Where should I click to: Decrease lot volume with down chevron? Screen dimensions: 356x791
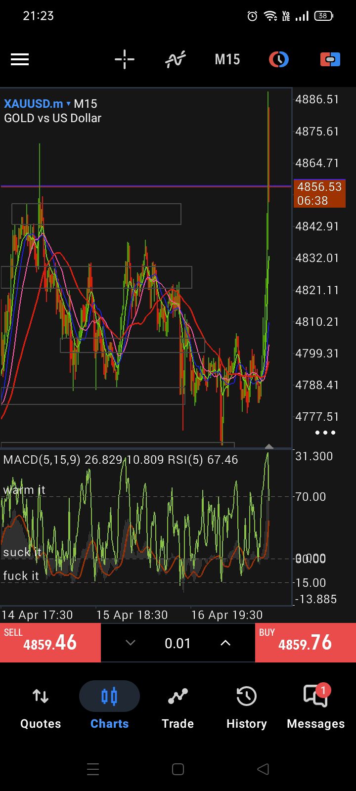click(131, 643)
